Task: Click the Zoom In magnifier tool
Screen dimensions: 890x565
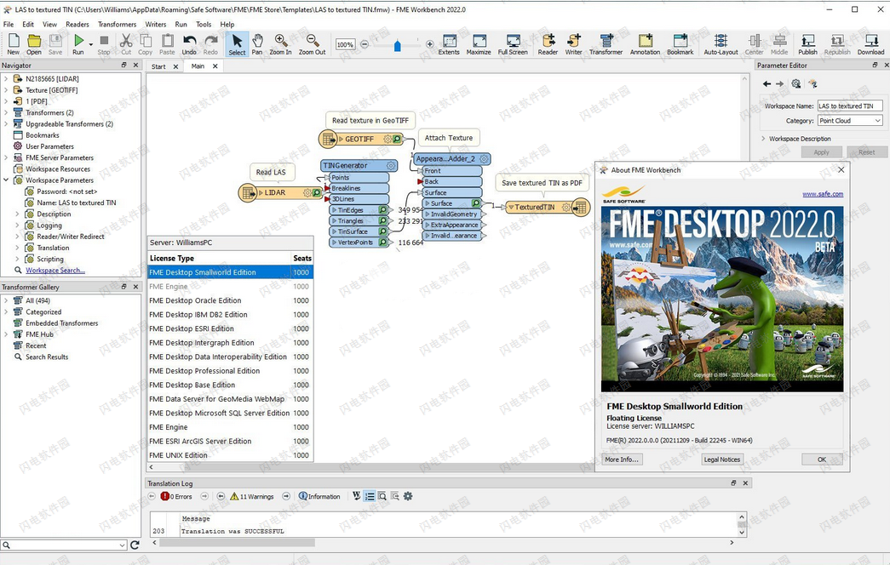Action: pos(280,44)
